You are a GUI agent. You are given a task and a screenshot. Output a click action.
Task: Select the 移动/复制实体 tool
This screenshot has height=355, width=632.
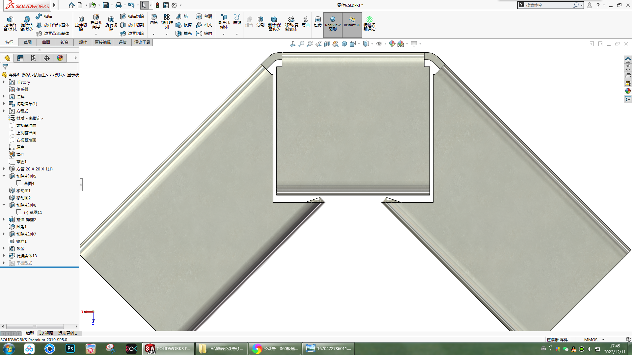[291, 24]
